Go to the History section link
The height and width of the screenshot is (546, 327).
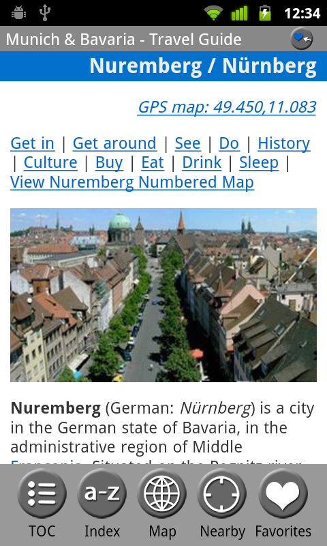pos(284,143)
